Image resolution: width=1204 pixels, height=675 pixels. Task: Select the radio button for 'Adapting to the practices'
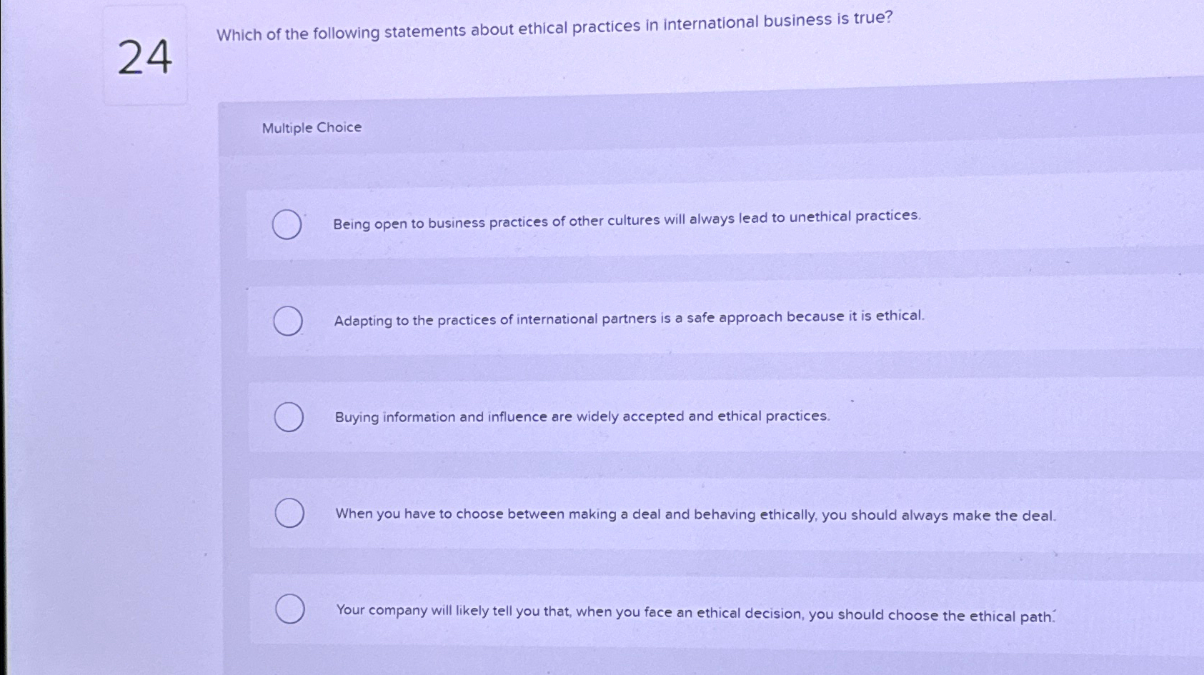click(x=288, y=321)
